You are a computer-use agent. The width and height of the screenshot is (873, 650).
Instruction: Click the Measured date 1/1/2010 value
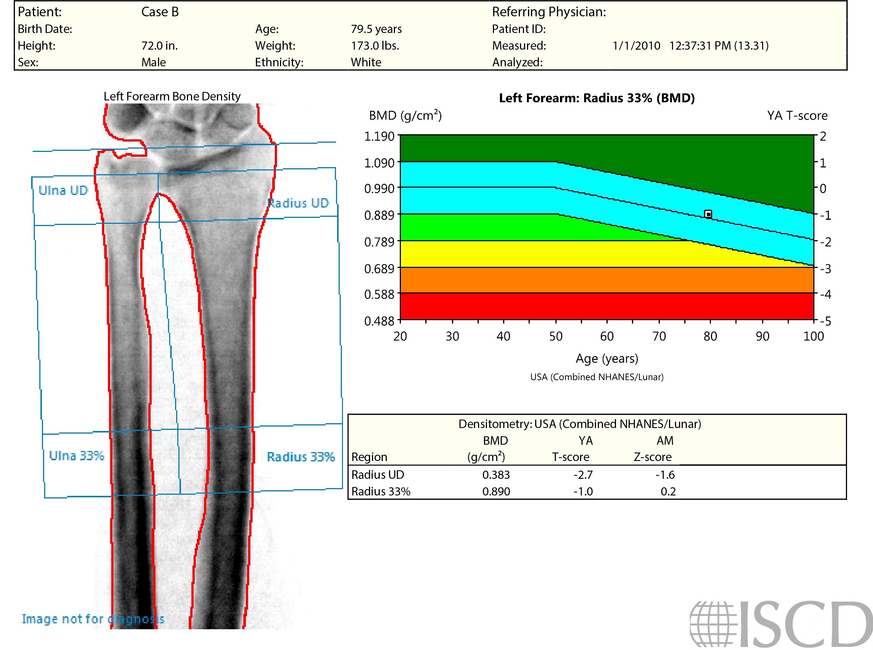(x=636, y=46)
